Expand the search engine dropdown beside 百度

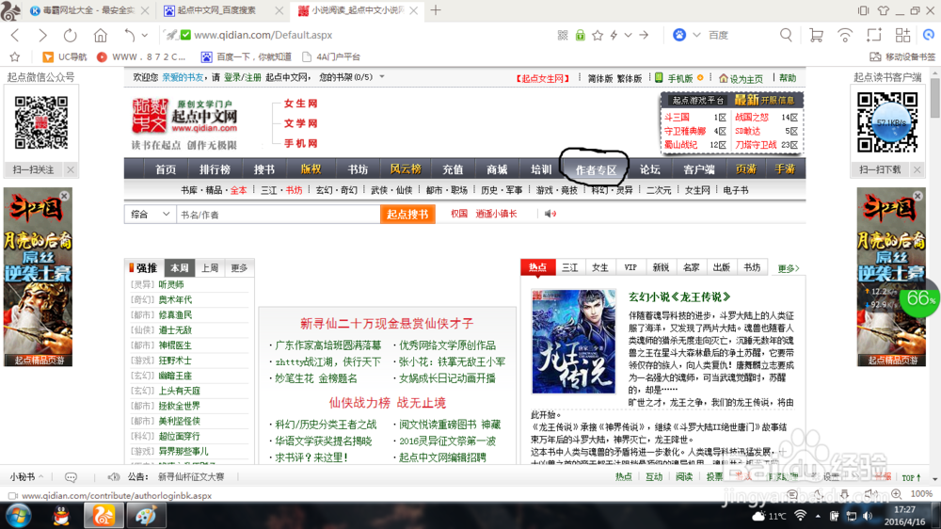coord(696,35)
